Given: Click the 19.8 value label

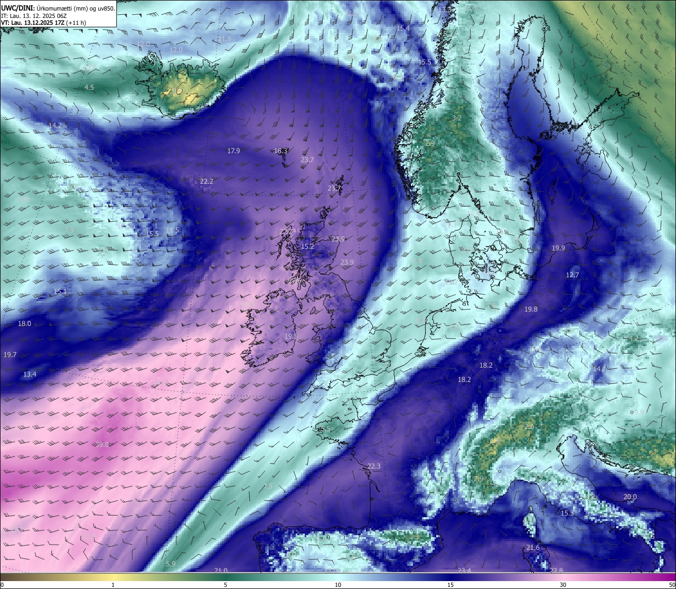Looking at the screenshot, I should (531, 310).
